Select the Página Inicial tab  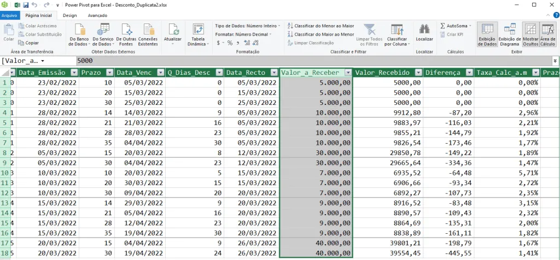pyautogui.click(x=38, y=15)
